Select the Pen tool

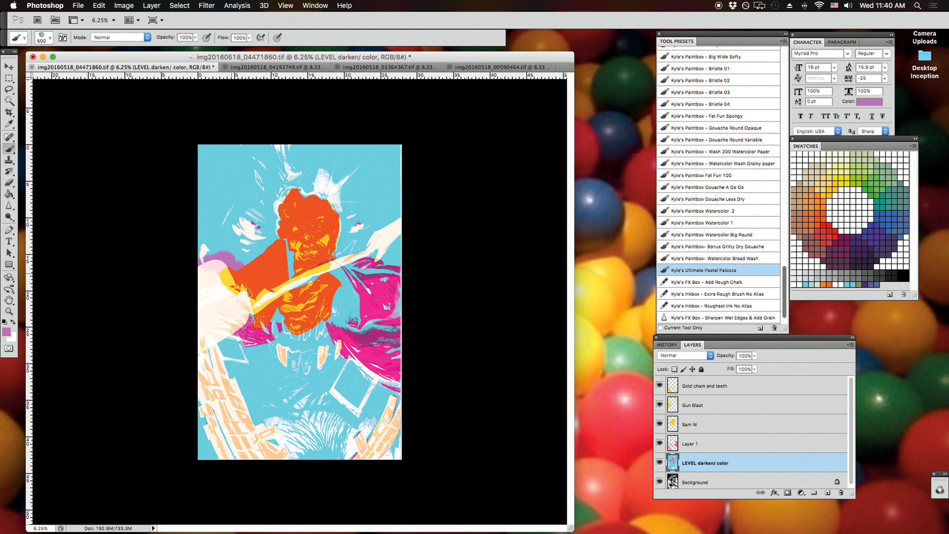click(9, 230)
